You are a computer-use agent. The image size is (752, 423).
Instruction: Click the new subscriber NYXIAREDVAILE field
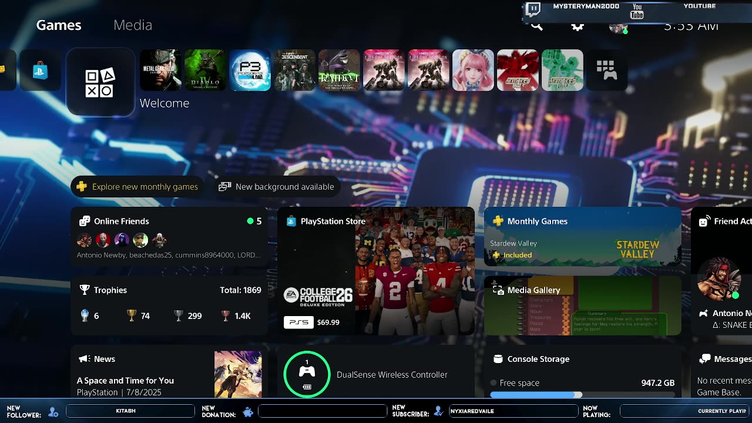tap(513, 411)
